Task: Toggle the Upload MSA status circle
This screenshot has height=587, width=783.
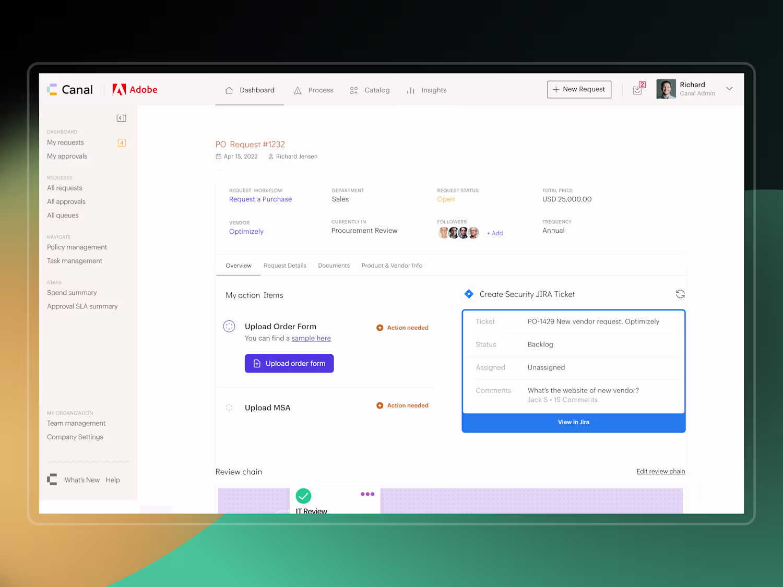Action: click(229, 408)
